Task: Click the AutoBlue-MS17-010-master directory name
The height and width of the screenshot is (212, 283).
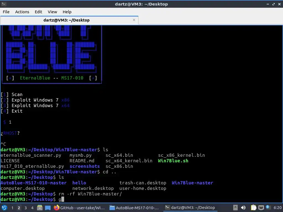Action: click(x=33, y=183)
